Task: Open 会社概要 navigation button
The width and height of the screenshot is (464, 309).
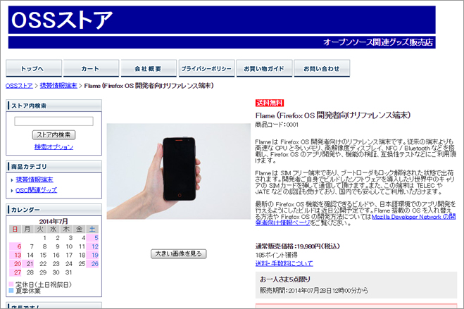Action: [x=149, y=68]
